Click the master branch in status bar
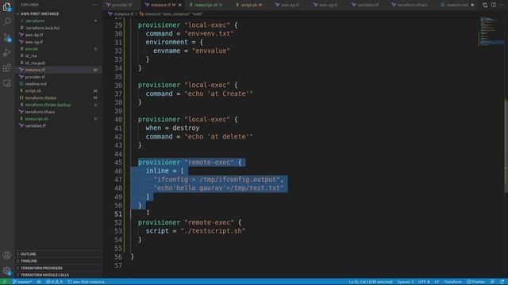This screenshot has height=285, width=508. pos(22,282)
